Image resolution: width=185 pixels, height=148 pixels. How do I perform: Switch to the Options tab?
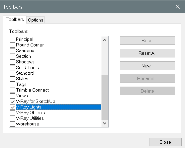pyautogui.click(x=36, y=20)
